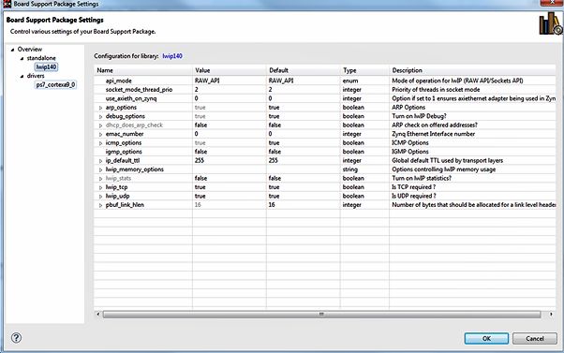Click the lwip140 configuration library label
The height and width of the screenshot is (353, 564).
click(x=172, y=56)
